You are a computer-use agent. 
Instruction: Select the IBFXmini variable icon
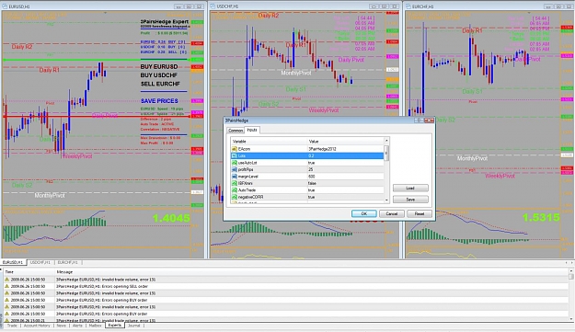coord(235,183)
